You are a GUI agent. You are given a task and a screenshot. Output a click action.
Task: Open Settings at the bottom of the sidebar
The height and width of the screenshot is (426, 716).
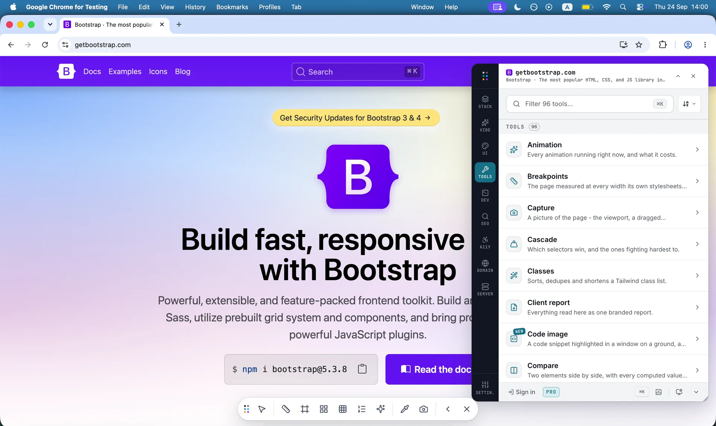tap(485, 388)
